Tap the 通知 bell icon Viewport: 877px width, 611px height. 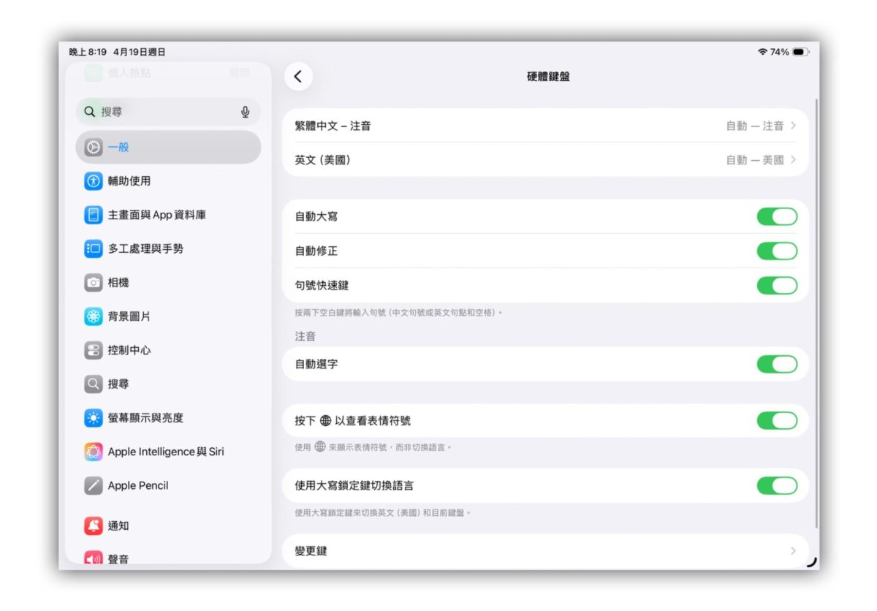coord(94,525)
